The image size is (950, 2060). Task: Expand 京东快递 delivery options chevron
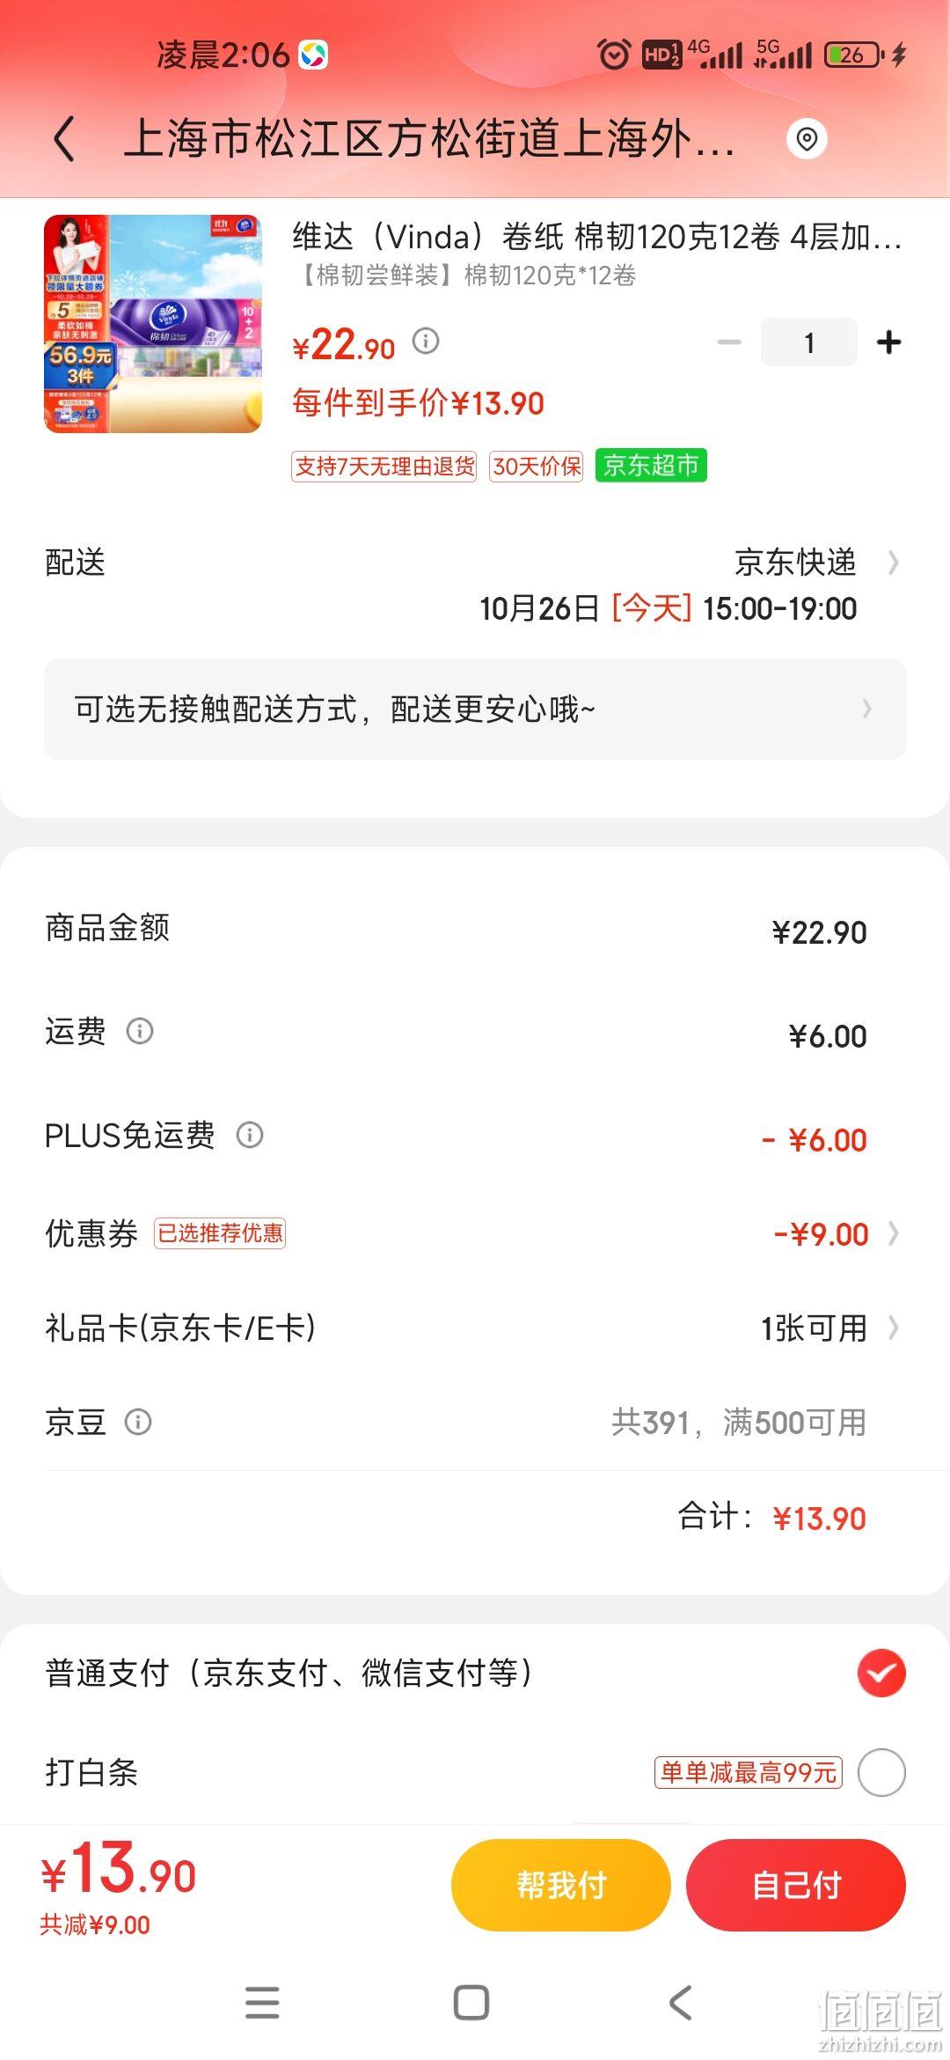coord(894,563)
